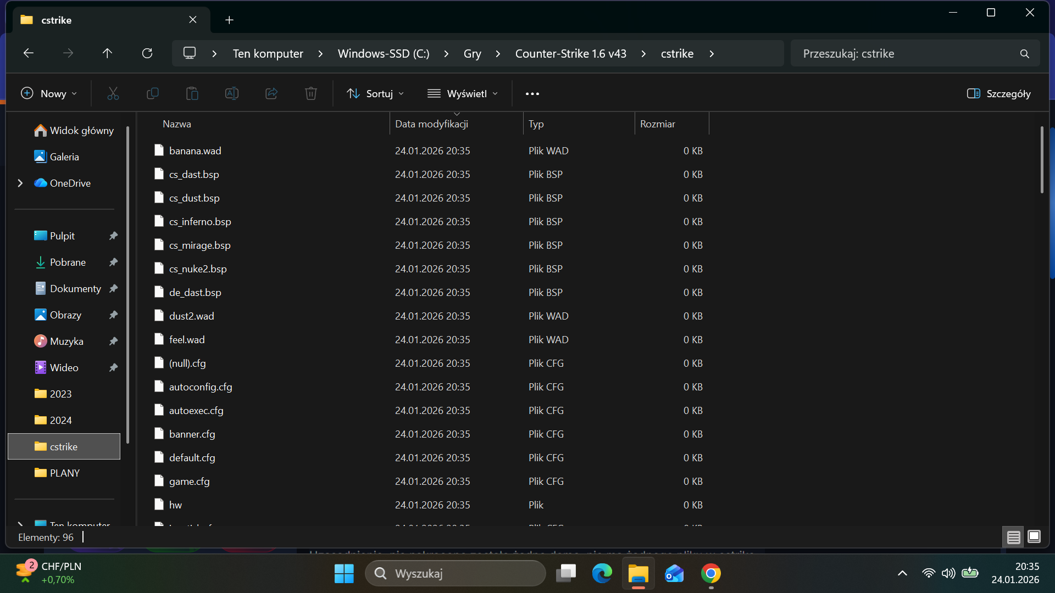
Task: Click the Gry breadcrumb segment
Action: (x=472, y=54)
